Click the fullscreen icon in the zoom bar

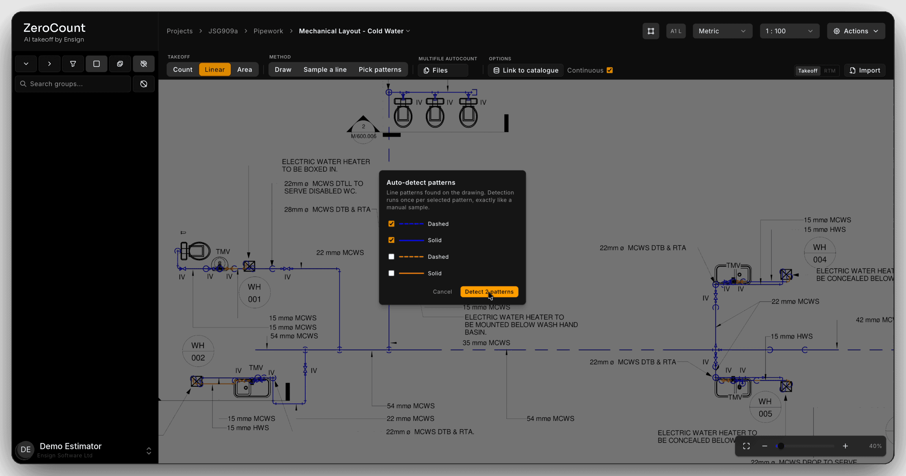[746, 446]
